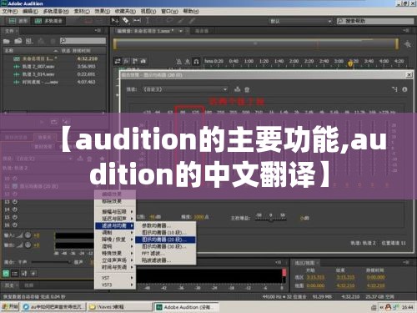This screenshot has width=417, height=313.
Task: Click the Open File folder icon in Files panel
Action: point(7,41)
